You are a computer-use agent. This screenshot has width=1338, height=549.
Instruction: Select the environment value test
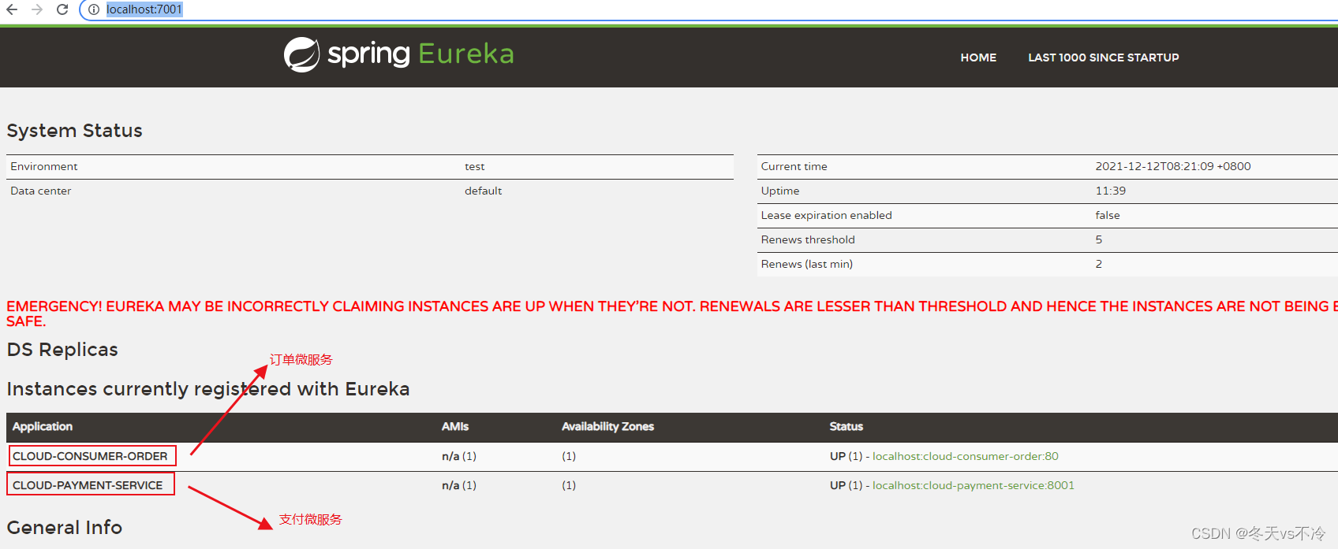474,166
